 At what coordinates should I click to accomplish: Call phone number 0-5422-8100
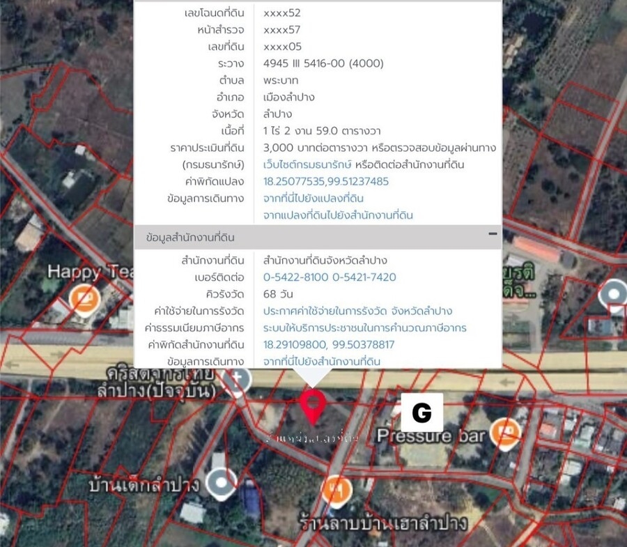[x=295, y=277]
